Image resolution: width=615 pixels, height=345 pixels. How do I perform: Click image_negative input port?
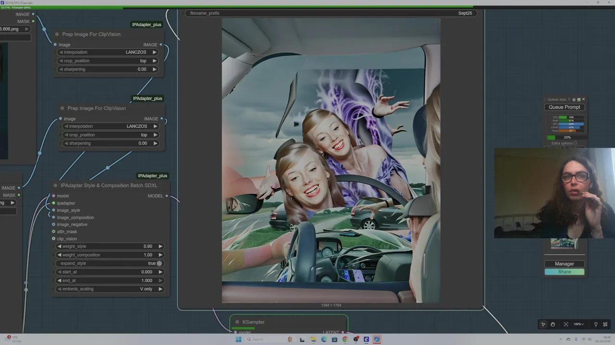[x=53, y=224]
